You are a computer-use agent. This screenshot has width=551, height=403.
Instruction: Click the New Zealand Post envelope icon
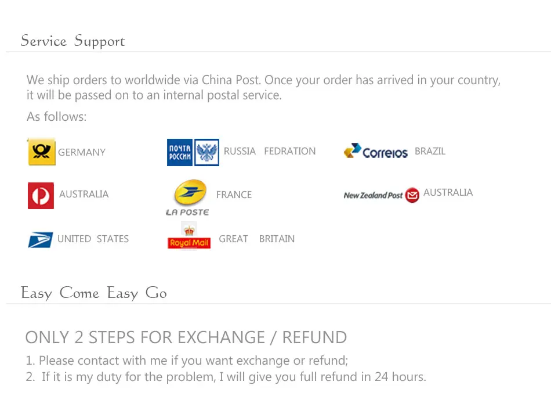pos(412,195)
